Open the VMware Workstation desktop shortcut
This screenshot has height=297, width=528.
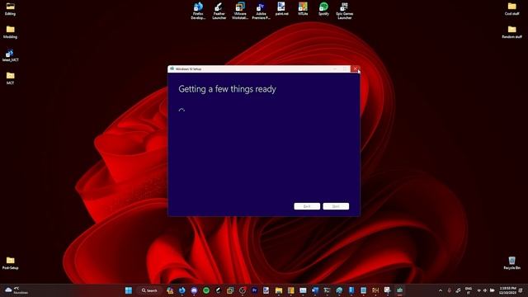(x=240, y=11)
